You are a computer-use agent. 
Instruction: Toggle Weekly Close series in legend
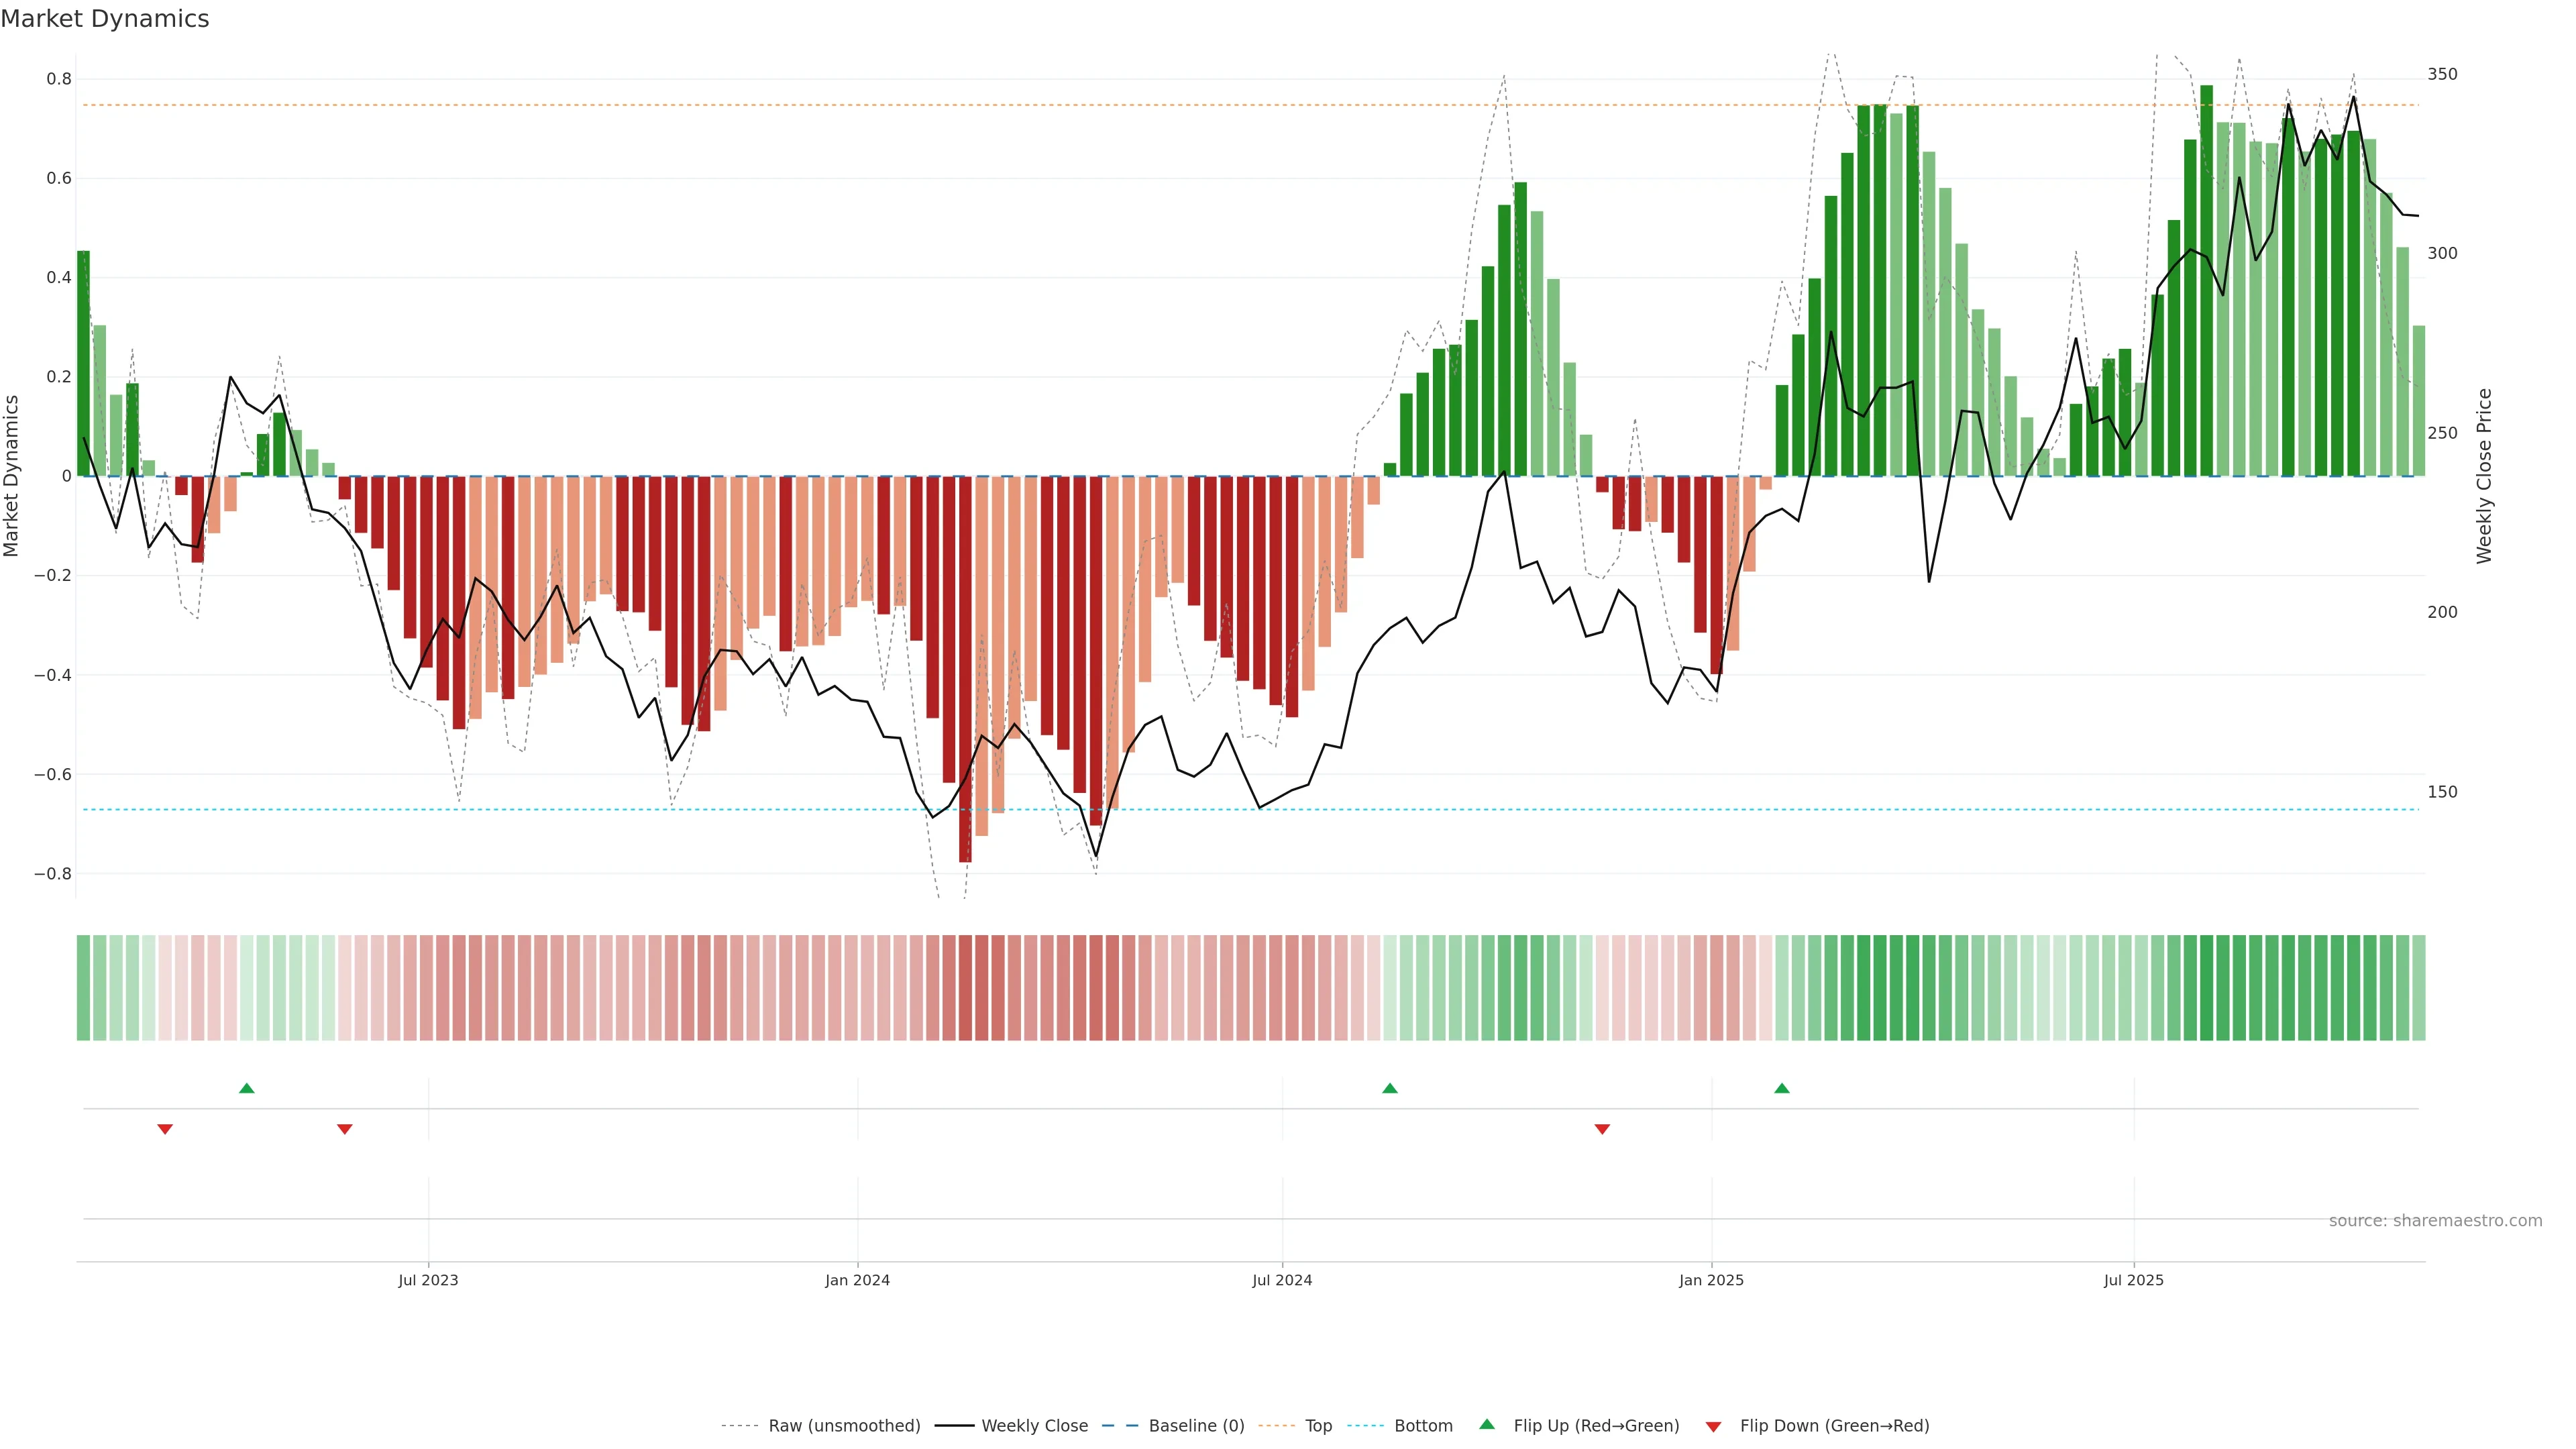click(x=1034, y=1426)
